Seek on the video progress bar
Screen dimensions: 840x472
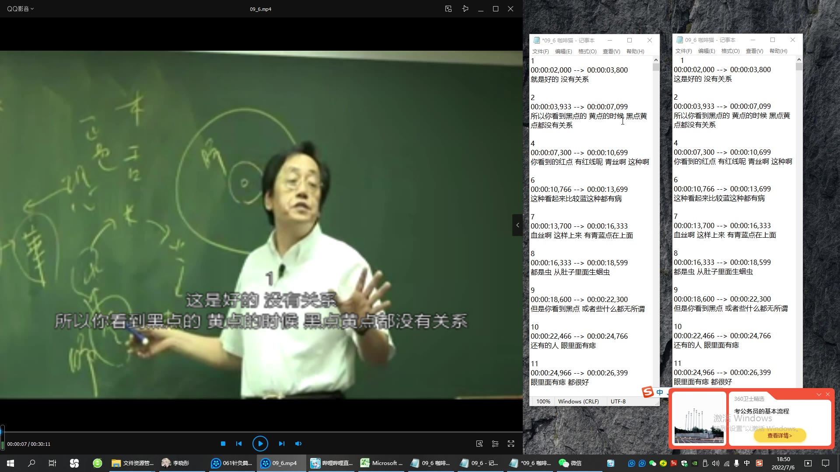point(262,432)
